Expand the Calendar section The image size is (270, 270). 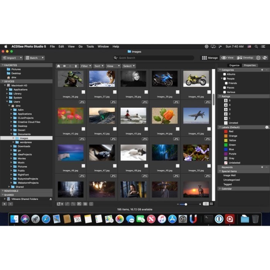[x=220, y=189]
